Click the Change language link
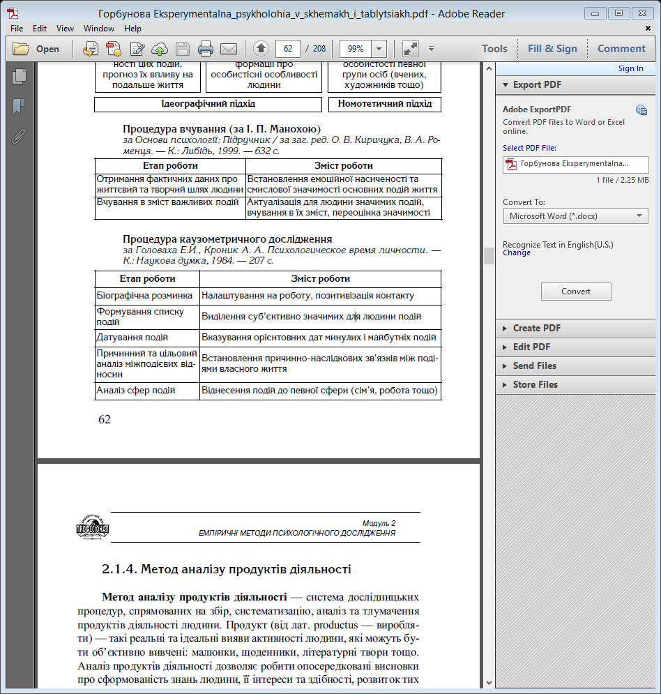661x694 pixels. coord(517,253)
